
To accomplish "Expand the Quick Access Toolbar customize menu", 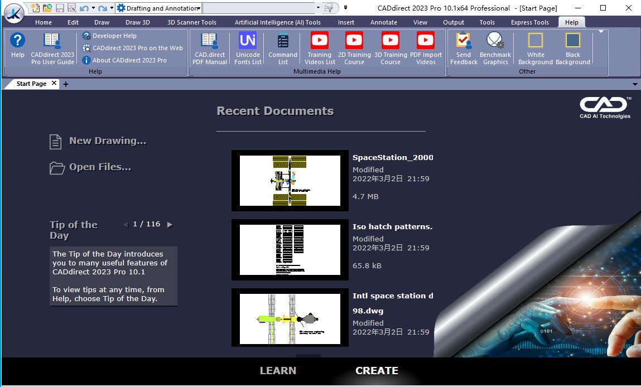I will pyautogui.click(x=346, y=8).
